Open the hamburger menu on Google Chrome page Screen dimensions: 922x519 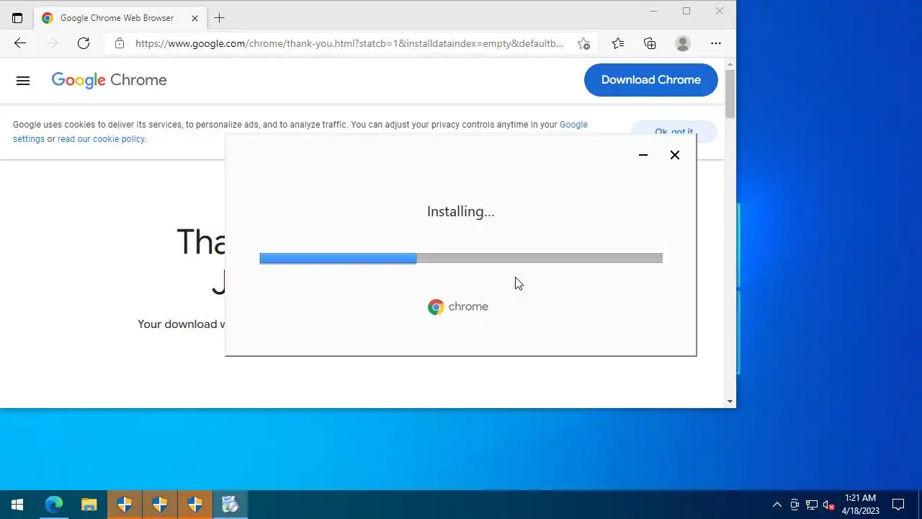coord(23,81)
